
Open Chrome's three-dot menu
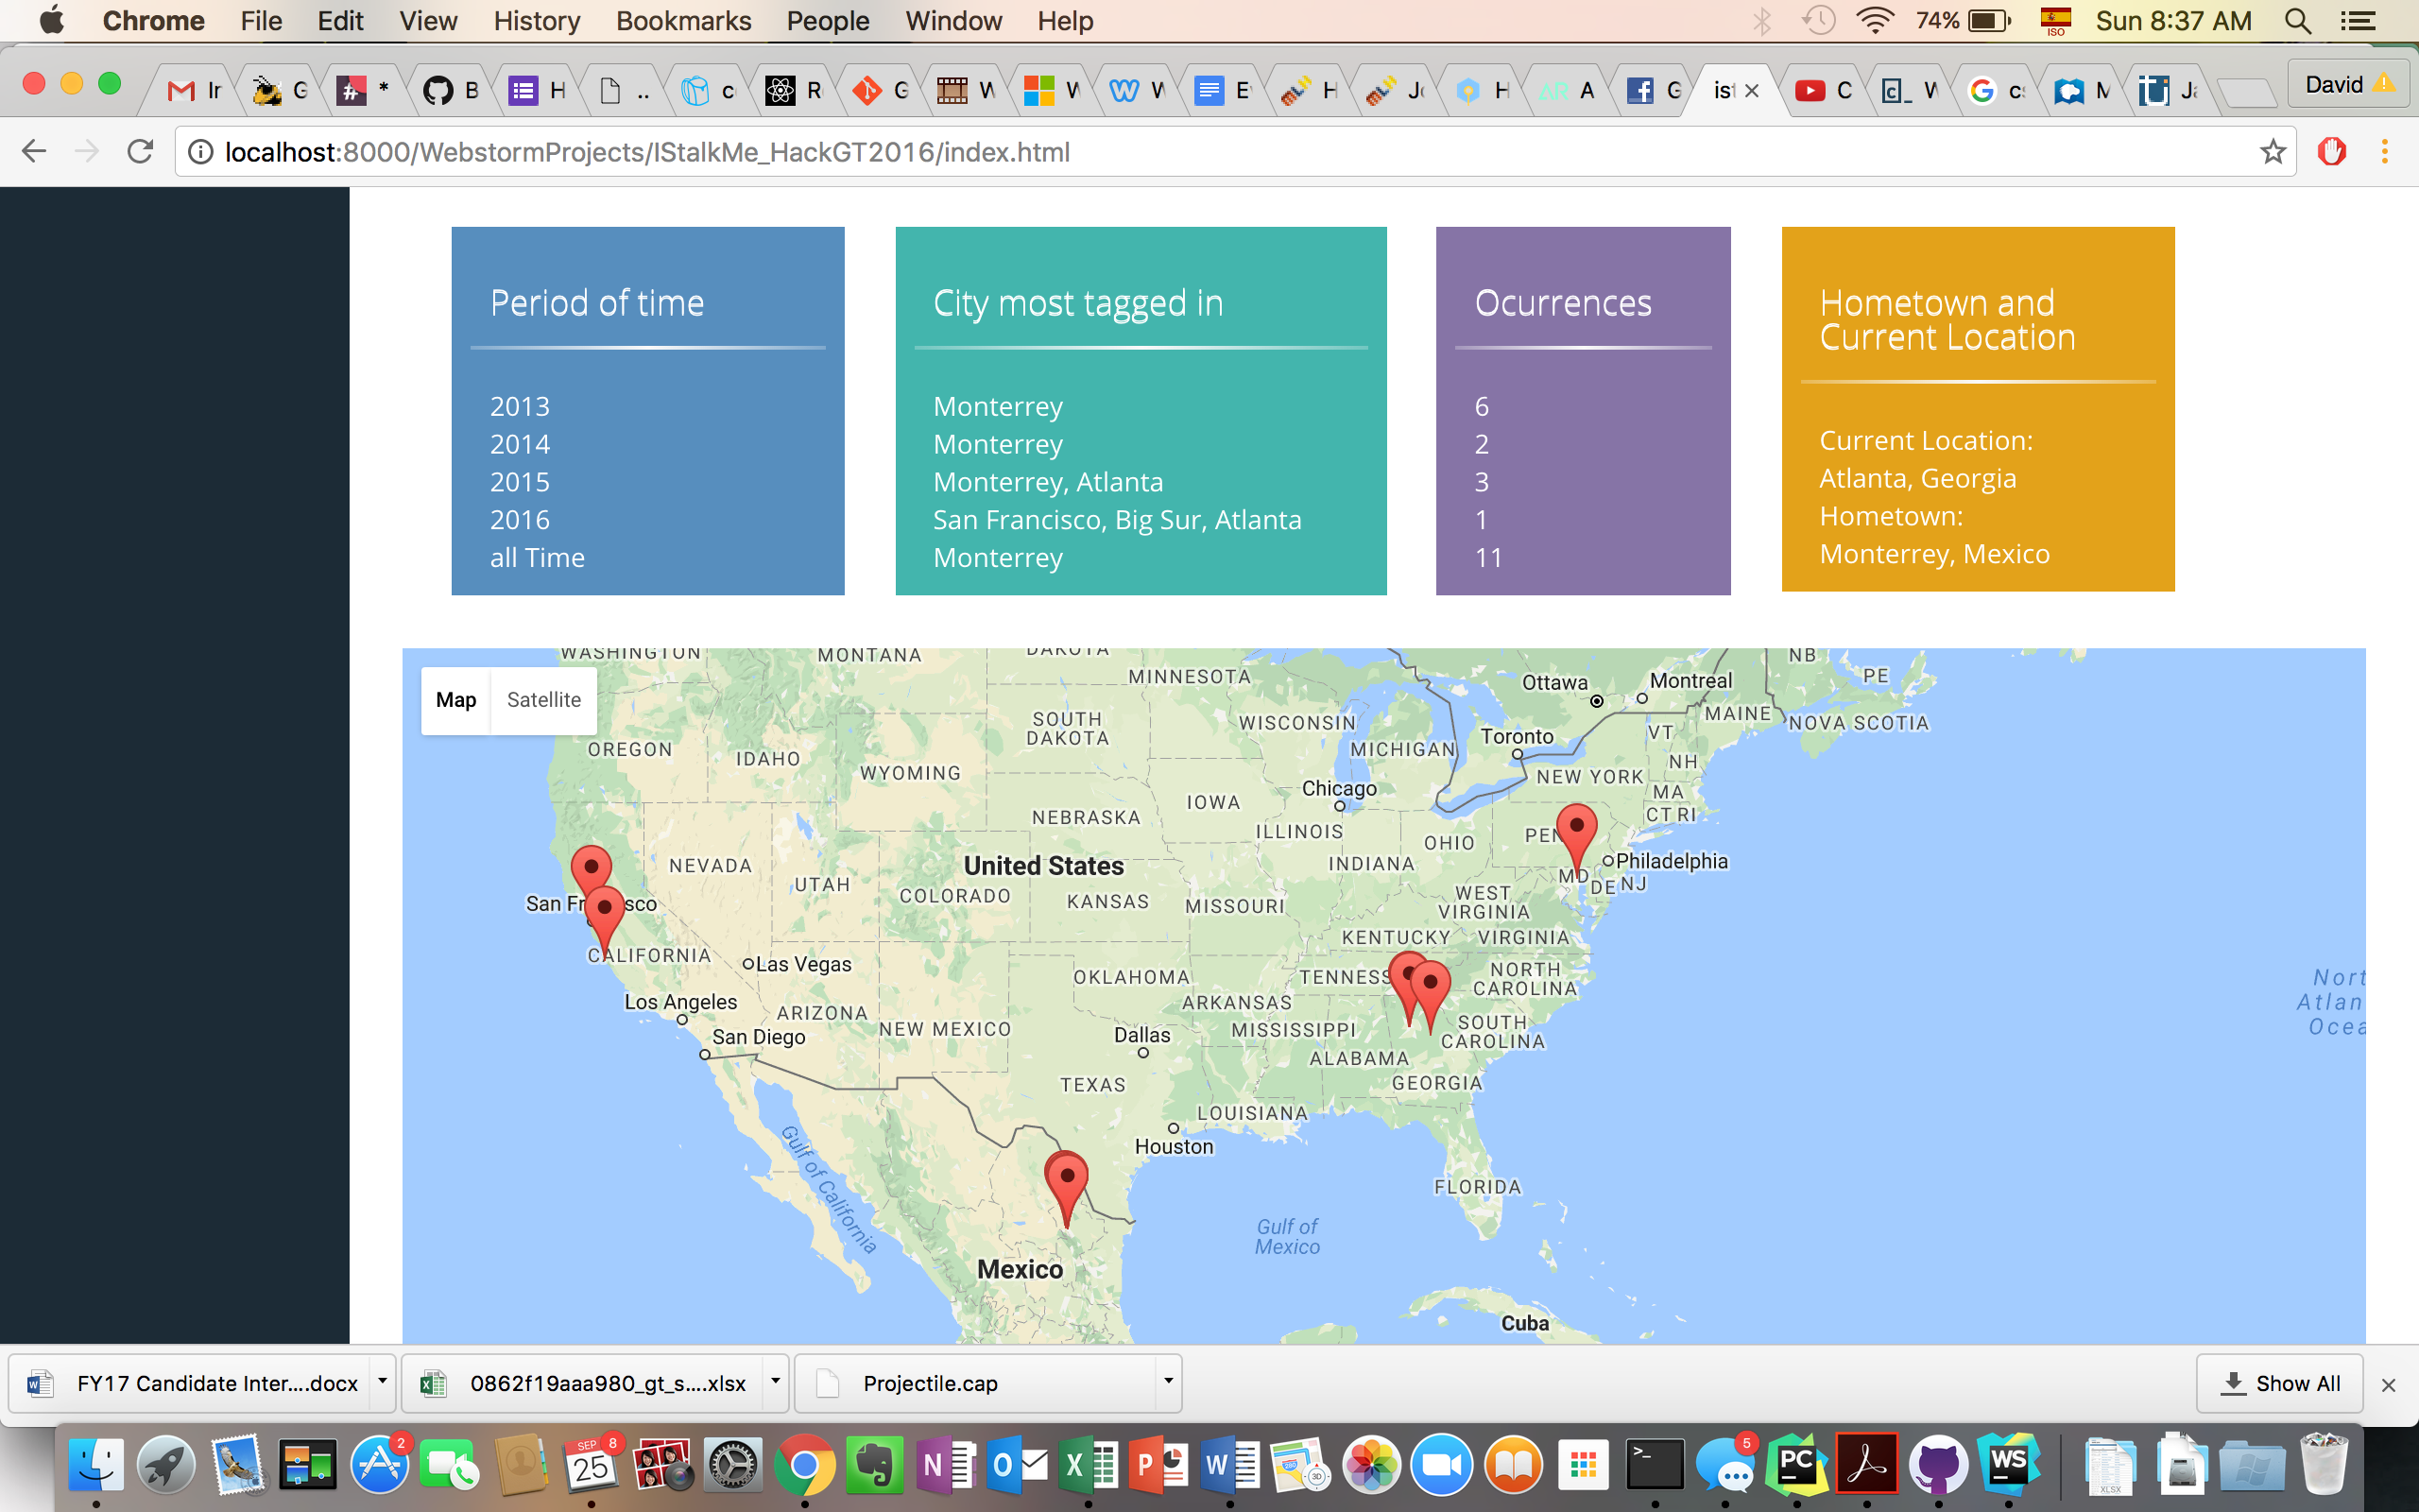coord(2384,151)
